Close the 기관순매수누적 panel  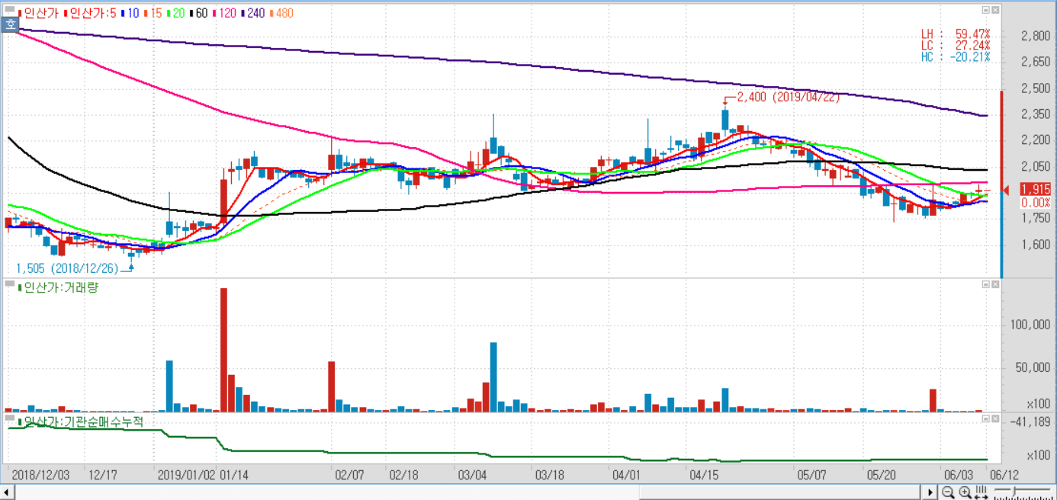pos(995,418)
